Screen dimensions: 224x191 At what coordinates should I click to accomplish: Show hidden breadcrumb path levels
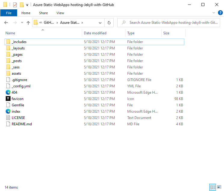point(41,23)
